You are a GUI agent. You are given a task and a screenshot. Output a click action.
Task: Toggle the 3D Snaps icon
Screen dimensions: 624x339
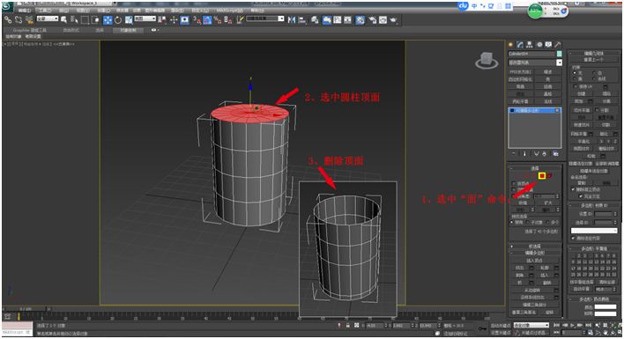tap(197, 20)
